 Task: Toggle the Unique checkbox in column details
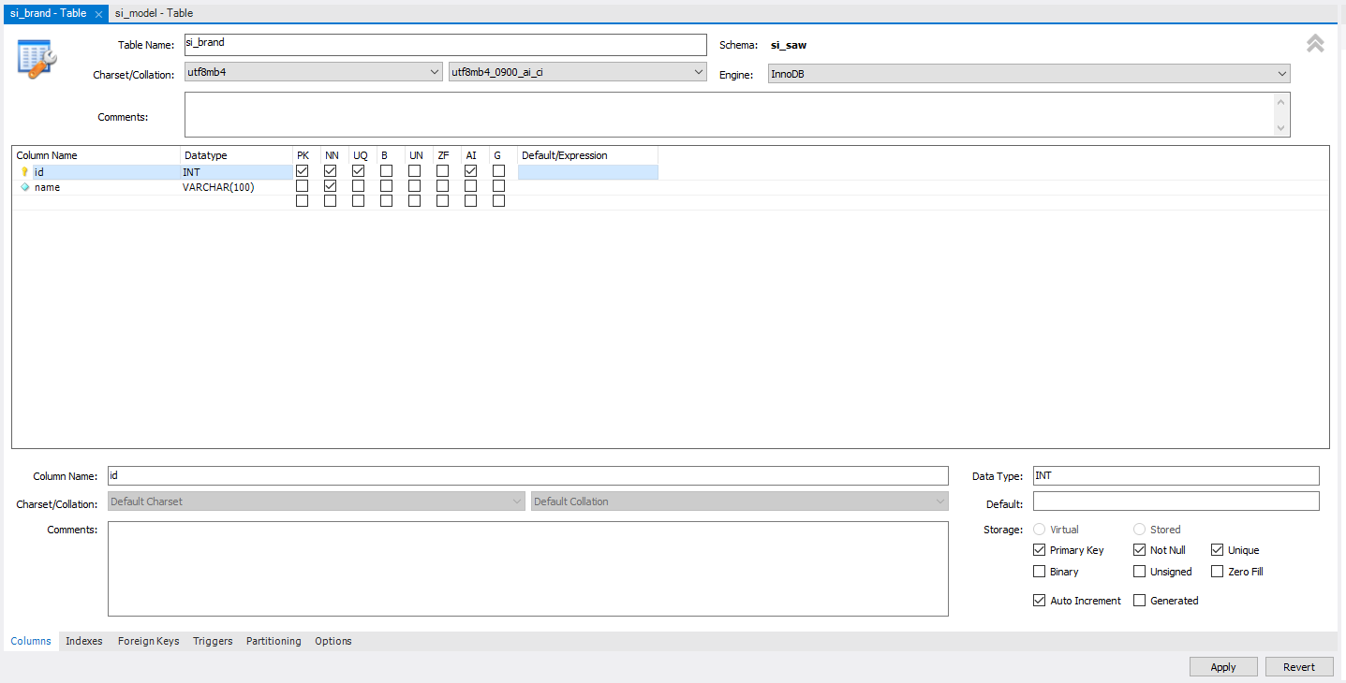pos(1218,550)
